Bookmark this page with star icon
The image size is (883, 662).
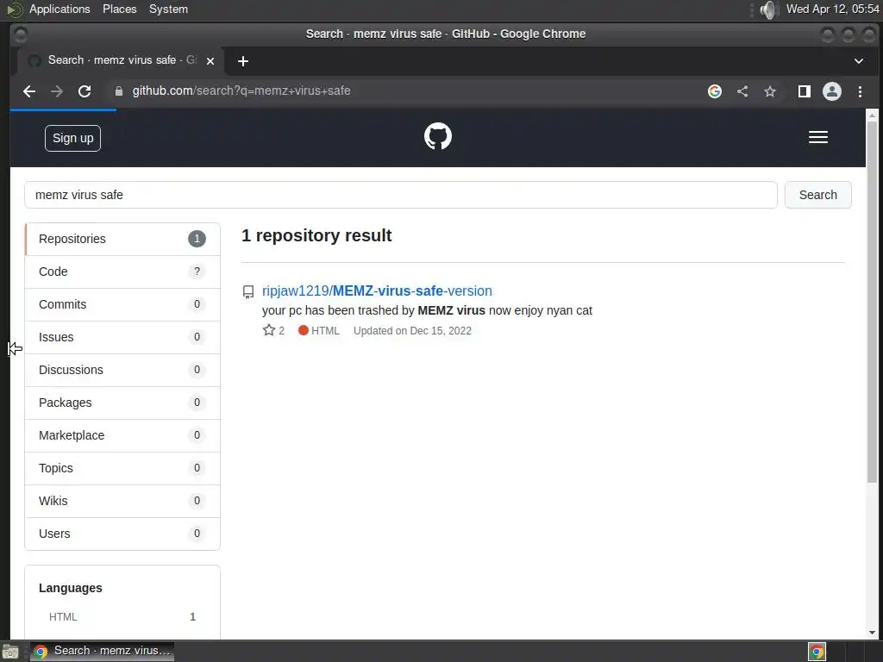click(770, 91)
